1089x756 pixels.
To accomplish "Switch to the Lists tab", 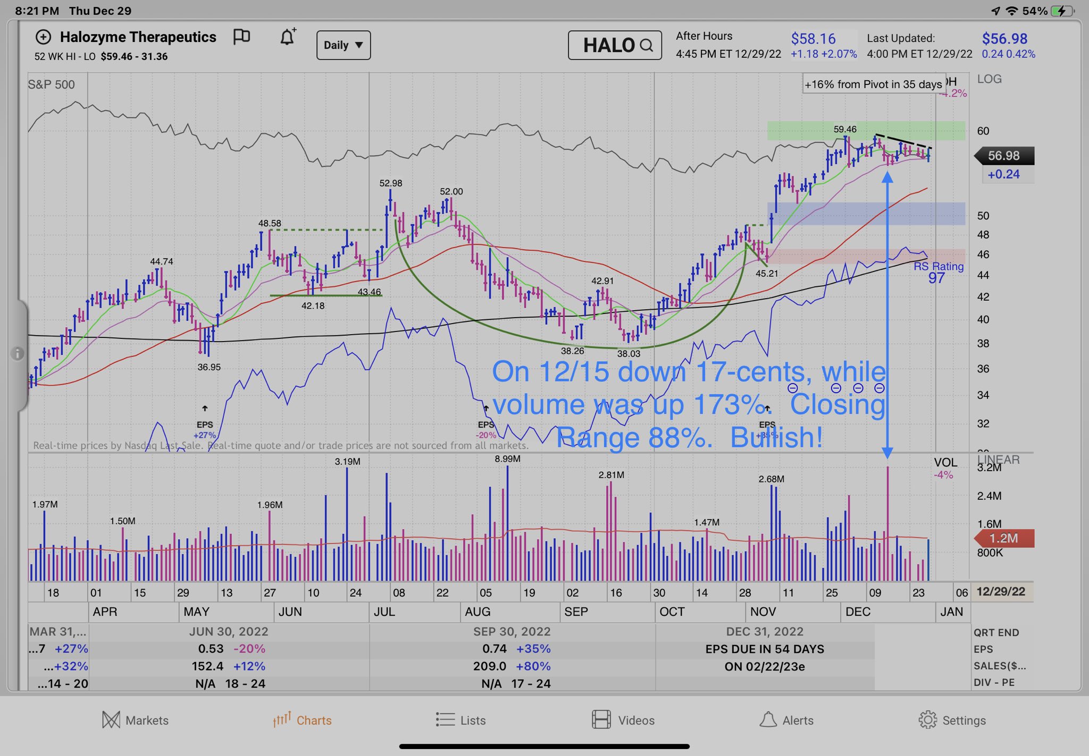I will [460, 720].
